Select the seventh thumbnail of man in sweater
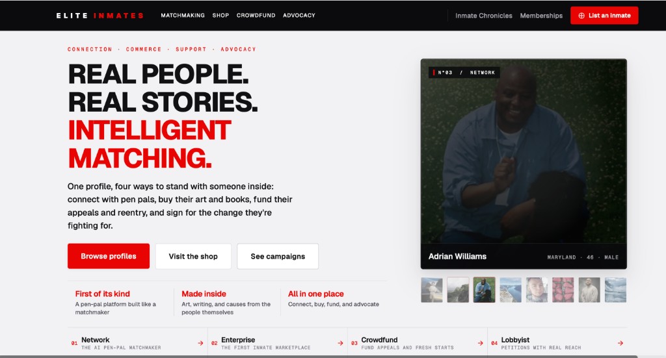 click(589, 290)
